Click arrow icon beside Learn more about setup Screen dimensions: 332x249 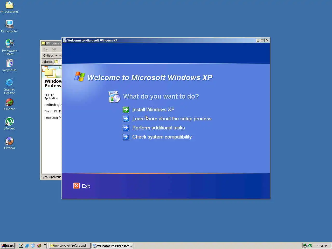[x=126, y=119]
